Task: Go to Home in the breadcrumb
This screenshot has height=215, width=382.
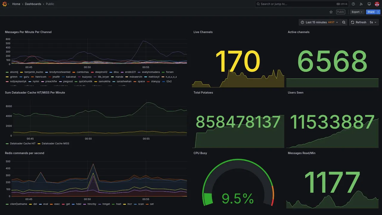Action: [16, 4]
